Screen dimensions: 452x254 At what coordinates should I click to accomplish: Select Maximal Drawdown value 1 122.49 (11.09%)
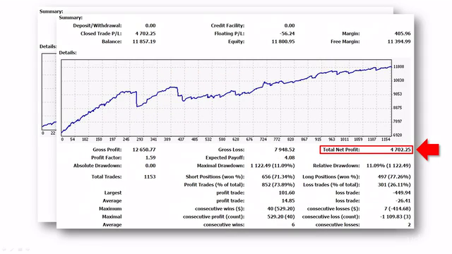click(x=273, y=166)
